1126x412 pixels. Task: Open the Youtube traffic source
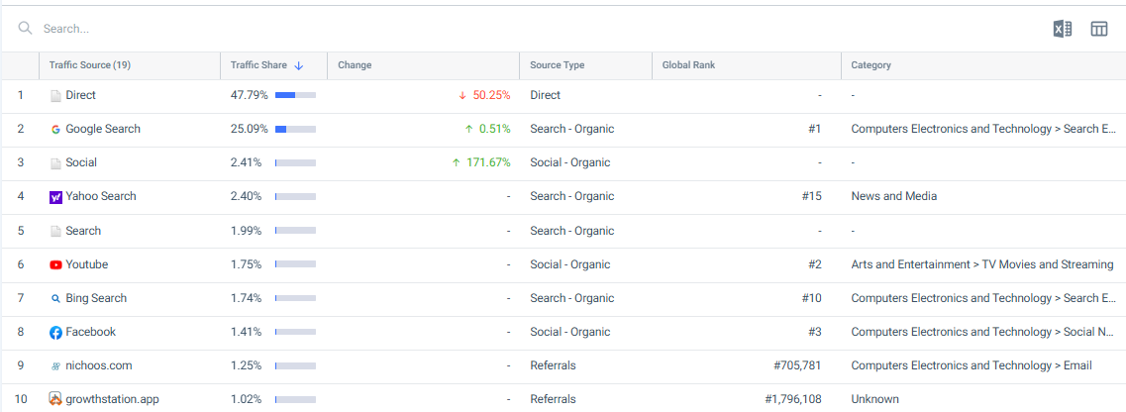click(x=87, y=264)
